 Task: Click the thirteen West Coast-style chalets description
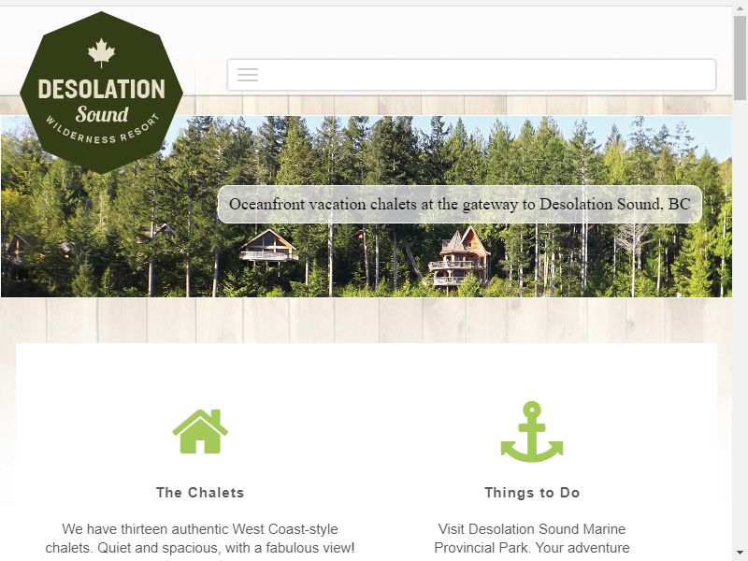click(x=200, y=539)
